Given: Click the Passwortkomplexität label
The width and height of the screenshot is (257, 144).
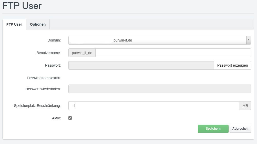Looking at the screenshot, I should [44, 78].
